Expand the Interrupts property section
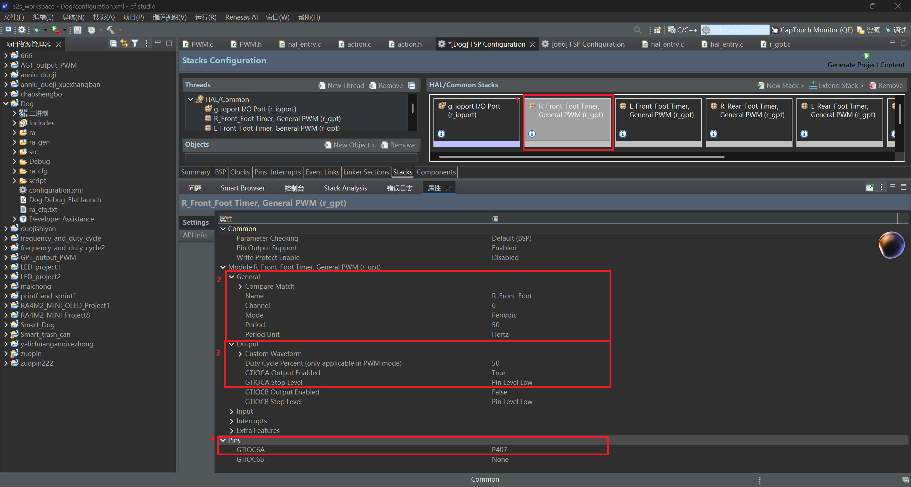Viewport: 911px width, 487px height. tap(232, 421)
